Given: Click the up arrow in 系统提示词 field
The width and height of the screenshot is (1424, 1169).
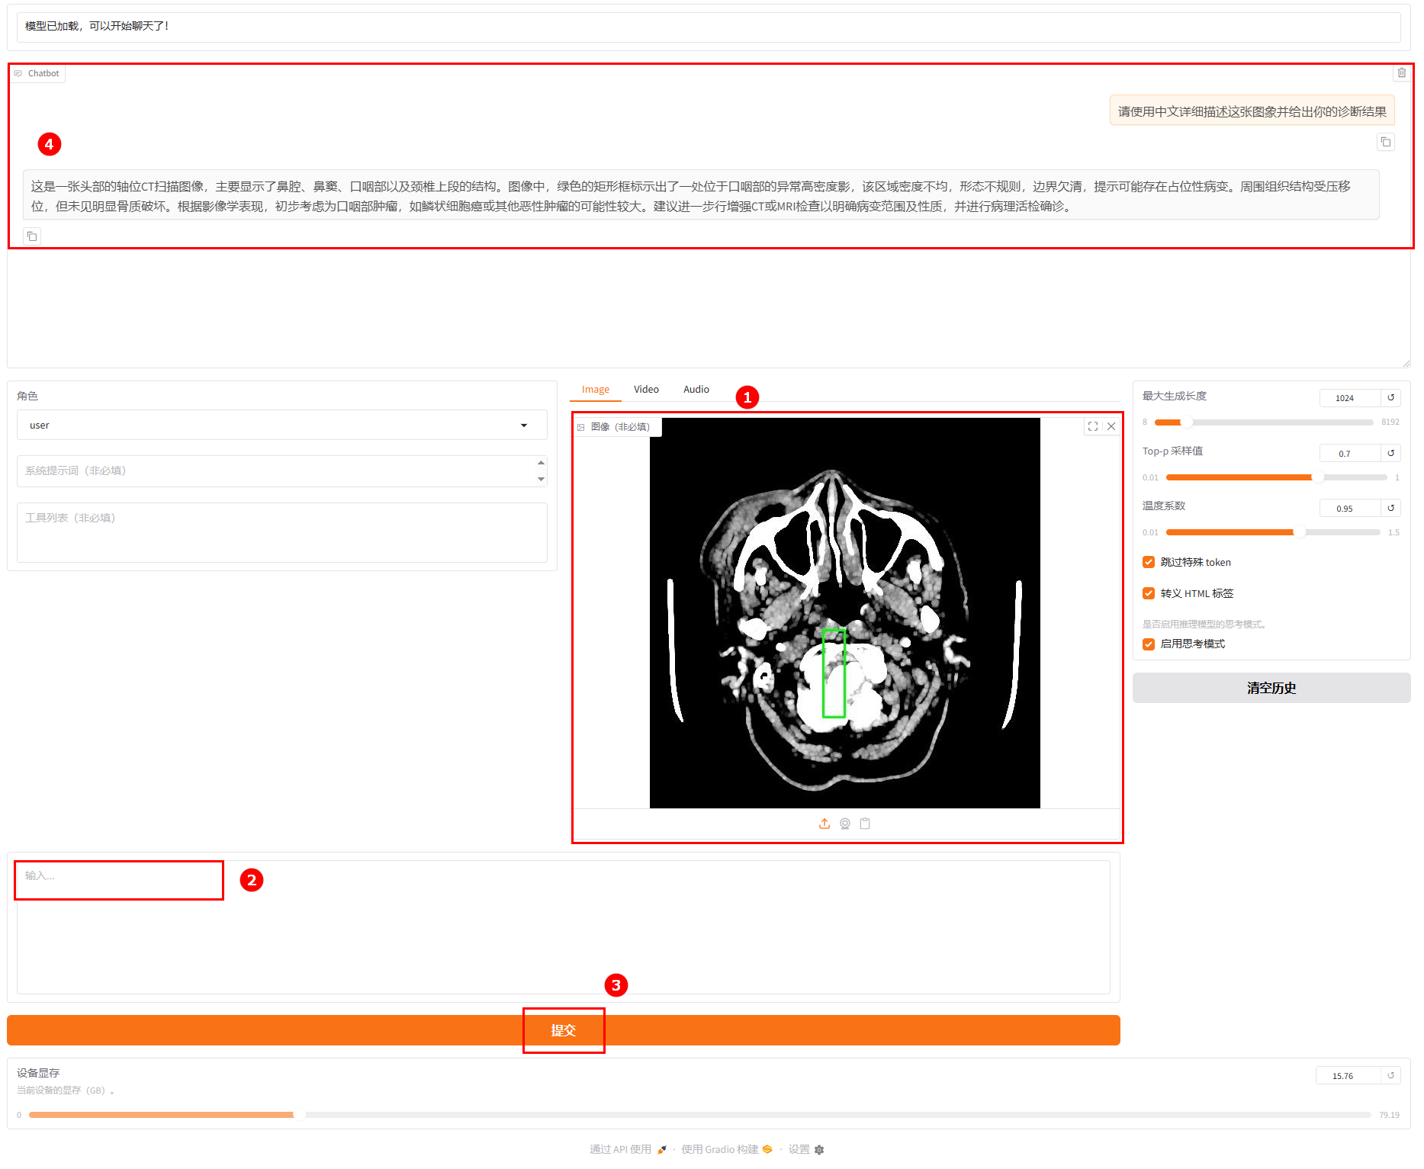Looking at the screenshot, I should click(x=541, y=463).
